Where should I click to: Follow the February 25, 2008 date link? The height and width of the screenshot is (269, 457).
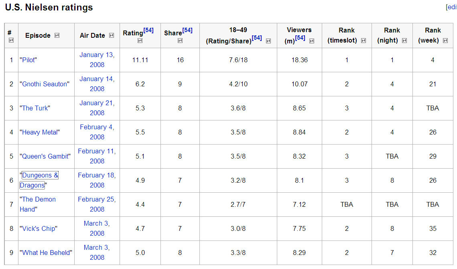[97, 204]
